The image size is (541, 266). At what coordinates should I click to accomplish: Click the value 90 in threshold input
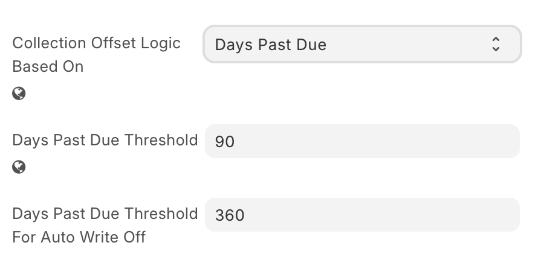coord(225,141)
